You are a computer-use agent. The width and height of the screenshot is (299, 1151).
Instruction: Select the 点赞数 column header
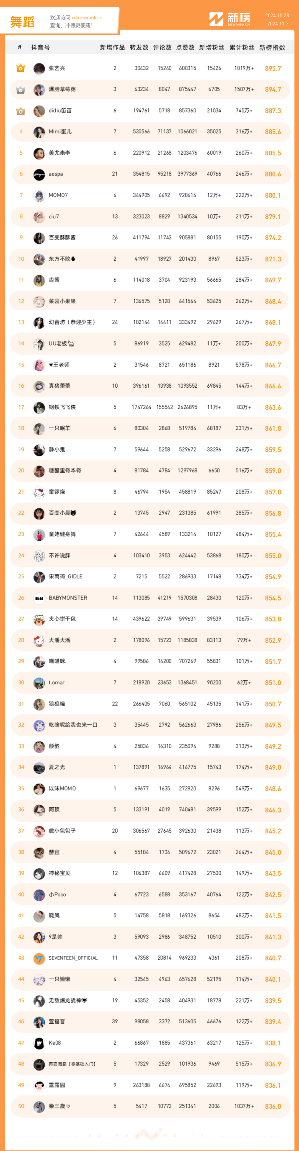[x=185, y=47]
